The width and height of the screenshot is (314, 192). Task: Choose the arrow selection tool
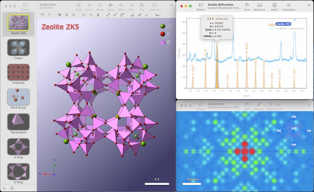click(59, 15)
